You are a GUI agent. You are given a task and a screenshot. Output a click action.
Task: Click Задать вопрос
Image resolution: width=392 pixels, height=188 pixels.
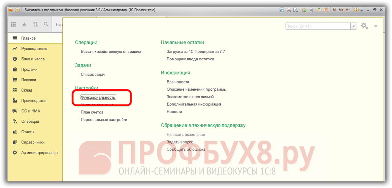pos(180,142)
